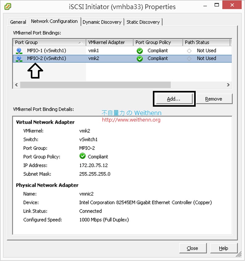Sort by the Port Group column header
245x261 pixels.
coord(49,42)
